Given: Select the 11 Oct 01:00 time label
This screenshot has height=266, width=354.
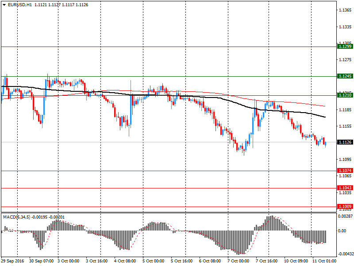Looking at the screenshot, I should (x=324, y=261).
